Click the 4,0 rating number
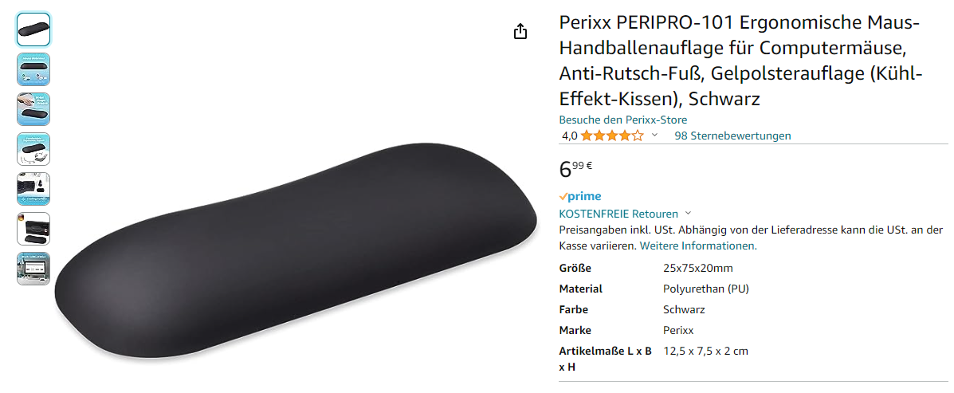Image resolution: width=954 pixels, height=393 pixels. coord(570,136)
